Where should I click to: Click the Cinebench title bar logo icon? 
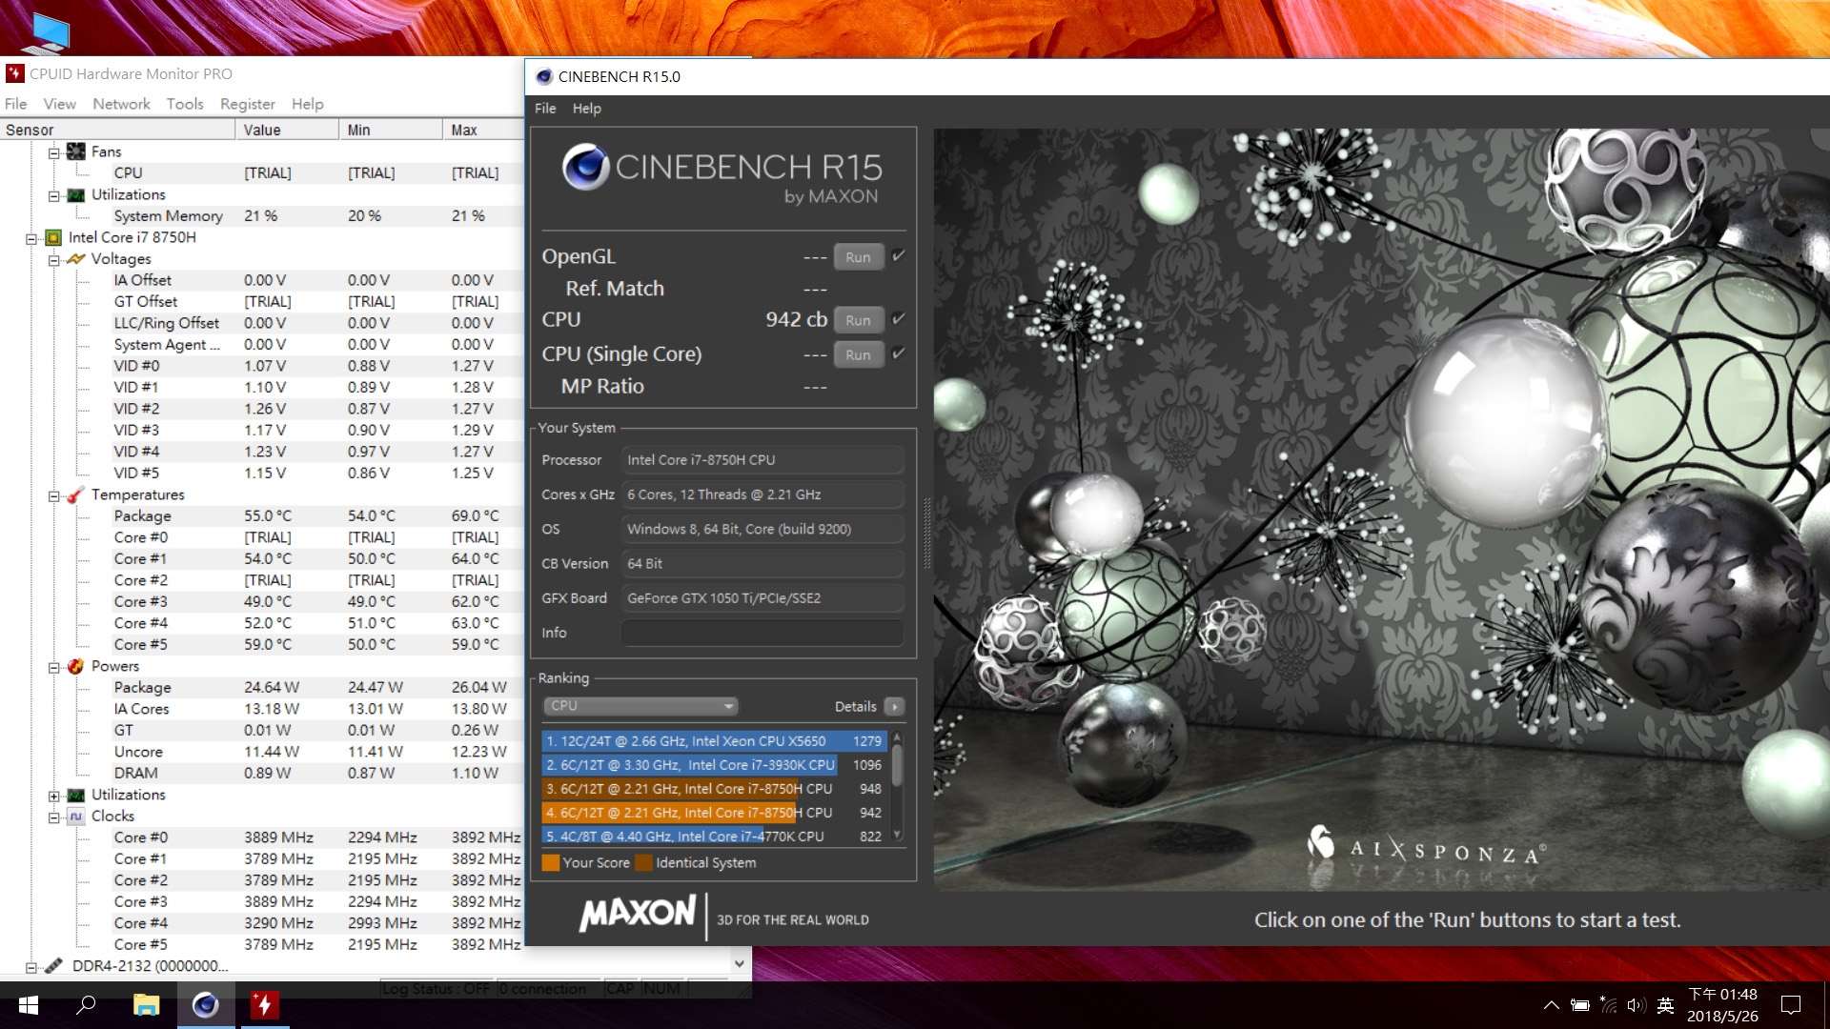coord(544,76)
